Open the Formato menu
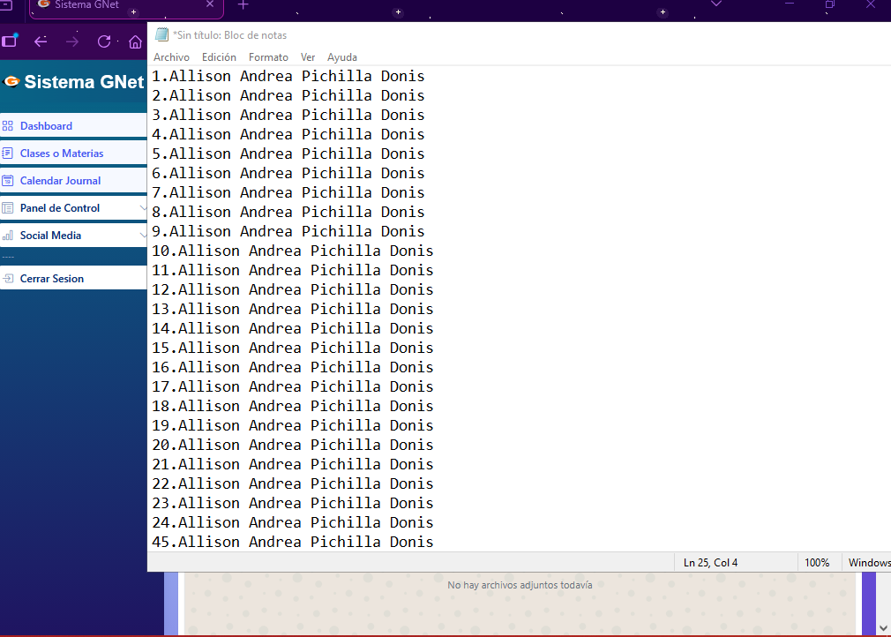Image resolution: width=891 pixels, height=637 pixels. [268, 57]
